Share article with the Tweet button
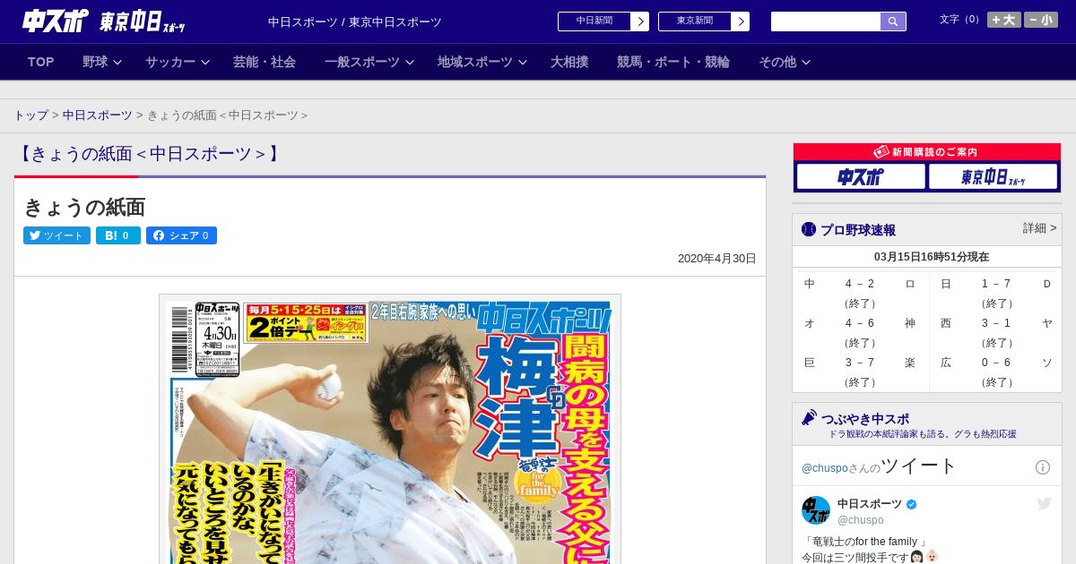 (x=56, y=235)
